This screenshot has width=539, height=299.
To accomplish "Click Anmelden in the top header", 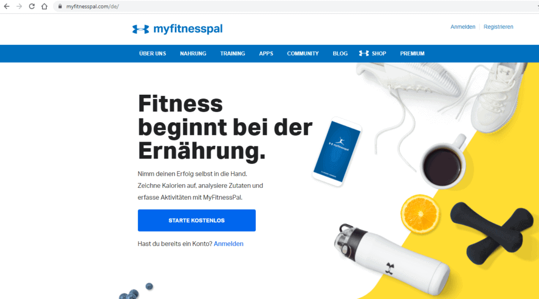I will point(463,27).
